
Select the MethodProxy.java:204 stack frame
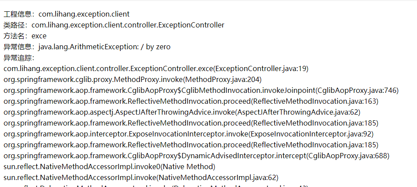(x=132, y=80)
